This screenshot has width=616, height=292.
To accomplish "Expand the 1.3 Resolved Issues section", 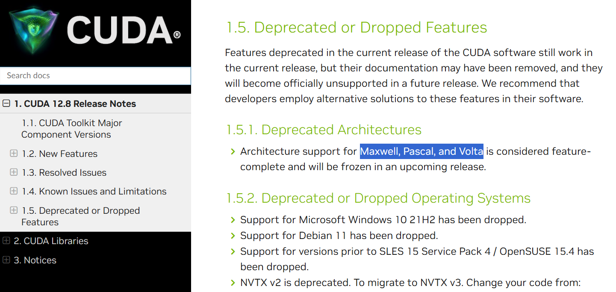I will (14, 172).
